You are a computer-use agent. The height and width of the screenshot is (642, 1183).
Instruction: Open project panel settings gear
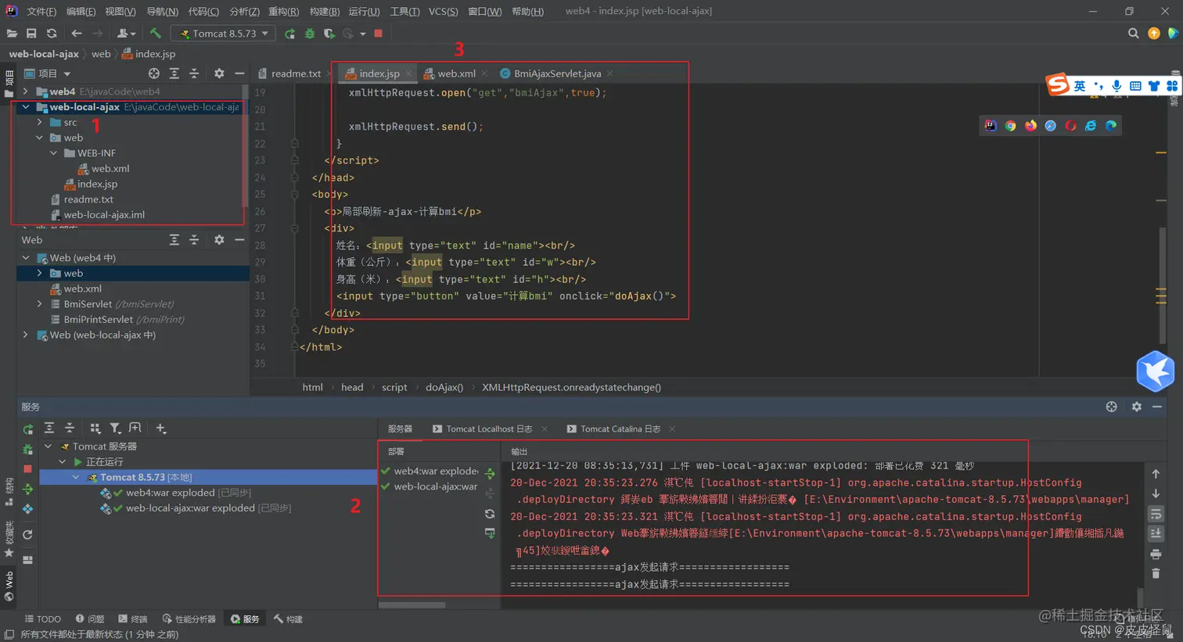pyautogui.click(x=219, y=74)
